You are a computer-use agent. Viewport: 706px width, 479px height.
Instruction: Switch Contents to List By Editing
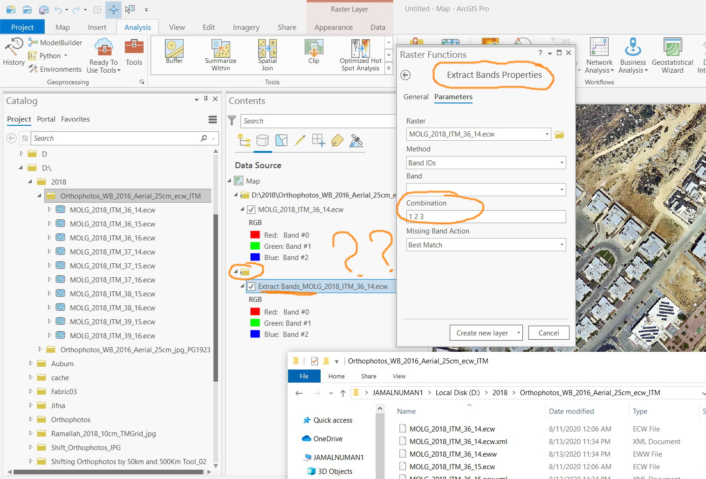300,140
